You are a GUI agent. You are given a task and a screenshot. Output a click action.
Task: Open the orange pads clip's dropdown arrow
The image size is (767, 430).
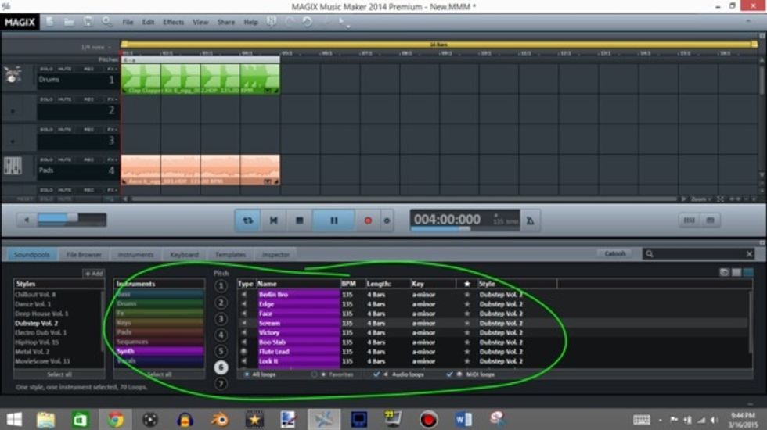tap(268, 181)
